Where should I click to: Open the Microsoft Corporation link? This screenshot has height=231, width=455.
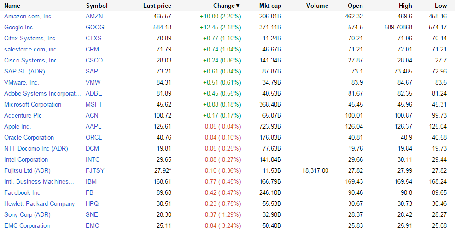coord(33,104)
